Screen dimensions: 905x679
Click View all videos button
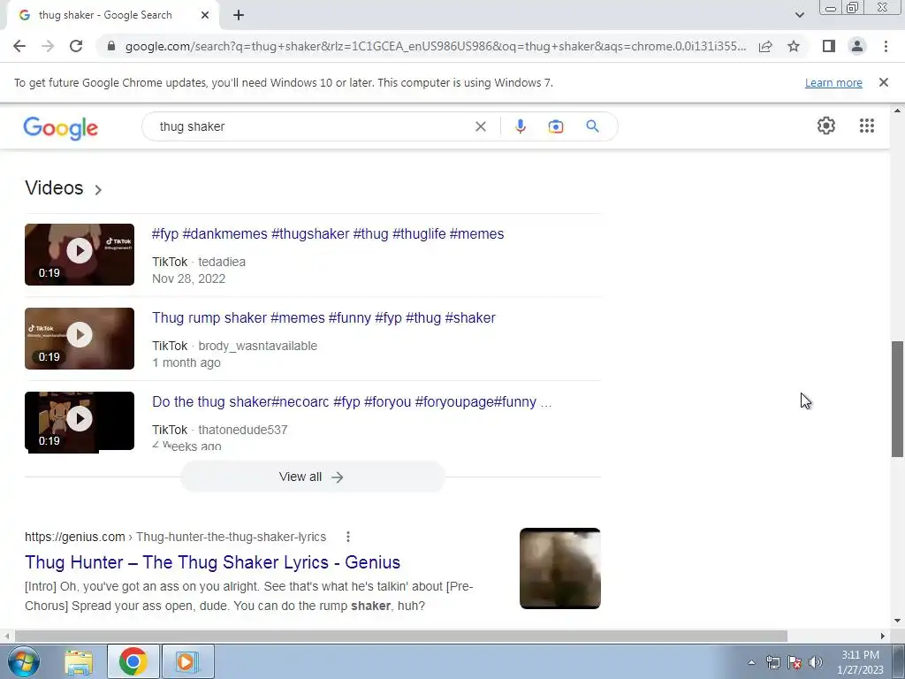[x=312, y=477]
